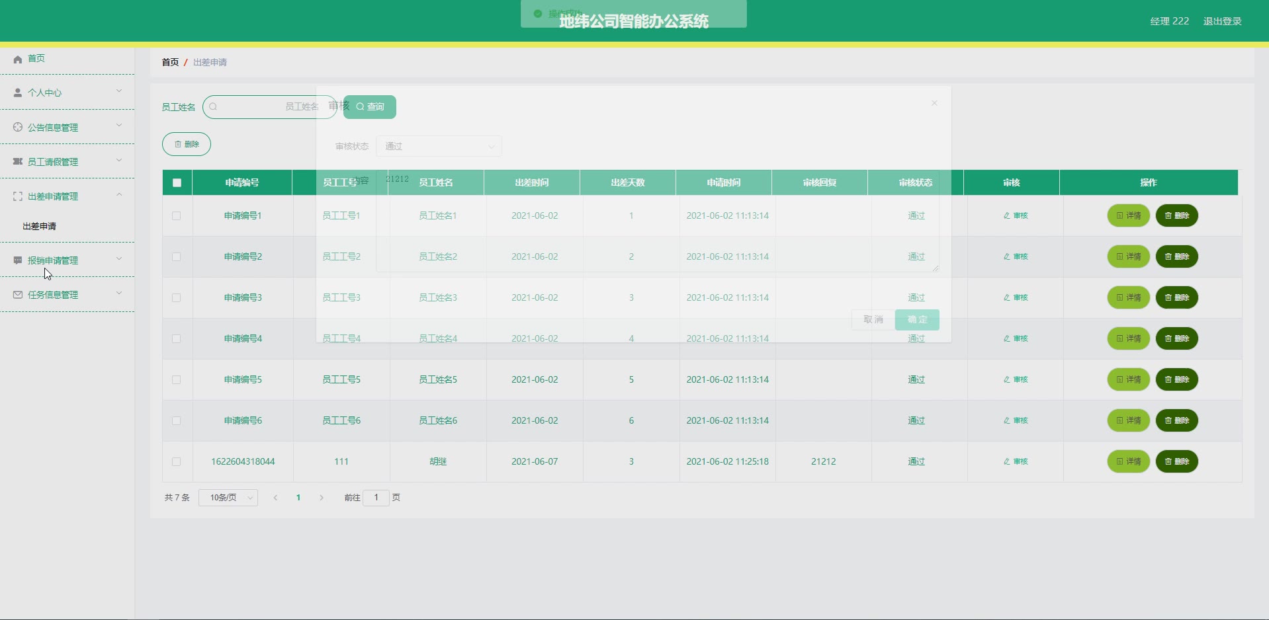
Task: Expand the 员工请假管理 menu chevron
Action: [119, 160]
